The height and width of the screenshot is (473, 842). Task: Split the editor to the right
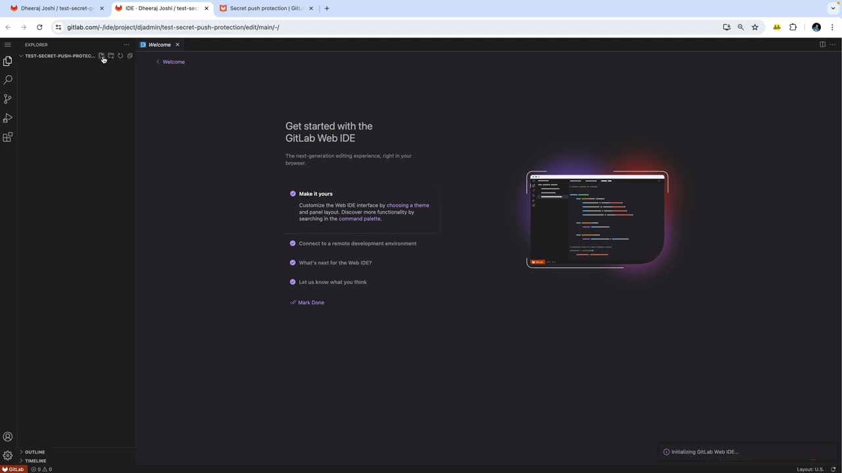[x=822, y=45]
